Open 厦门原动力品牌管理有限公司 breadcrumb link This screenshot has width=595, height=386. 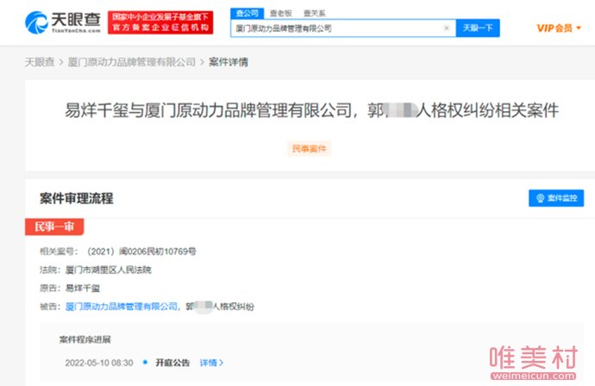pos(132,62)
